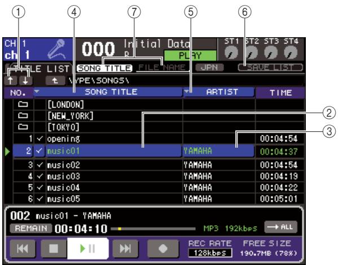The width and height of the screenshot is (338, 265).
Task: Toggle play/pause button
Action: pos(87,249)
